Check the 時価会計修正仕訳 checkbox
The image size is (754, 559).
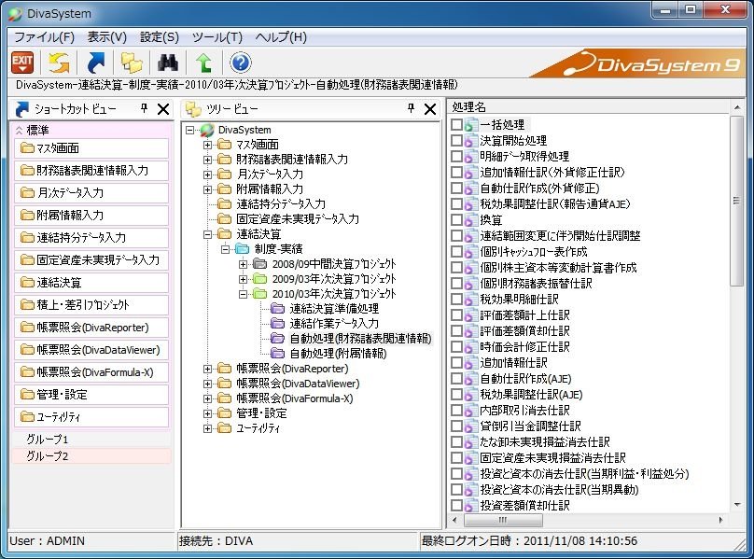pyautogui.click(x=457, y=347)
